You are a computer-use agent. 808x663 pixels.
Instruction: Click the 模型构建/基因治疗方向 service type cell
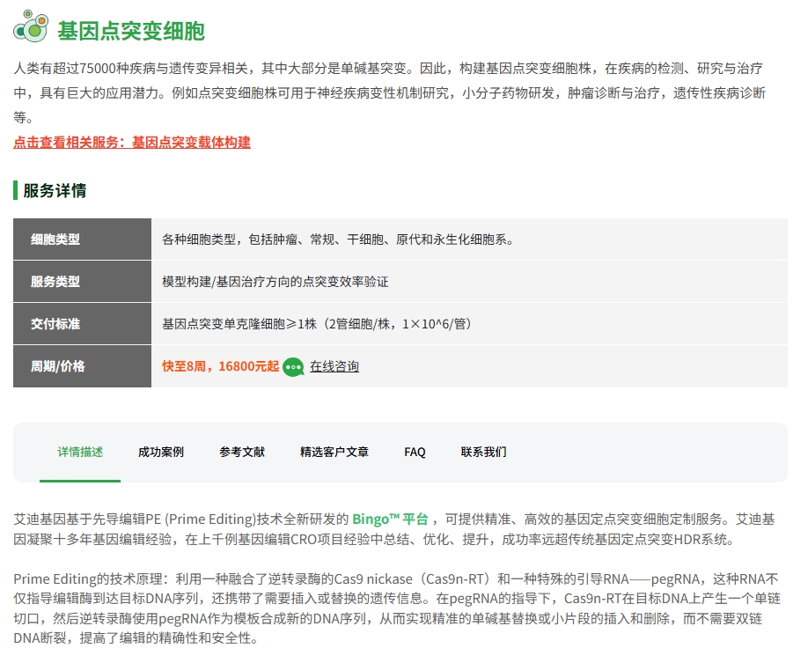pyautogui.click(x=469, y=282)
